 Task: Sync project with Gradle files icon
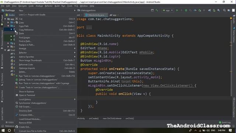[209, 10]
